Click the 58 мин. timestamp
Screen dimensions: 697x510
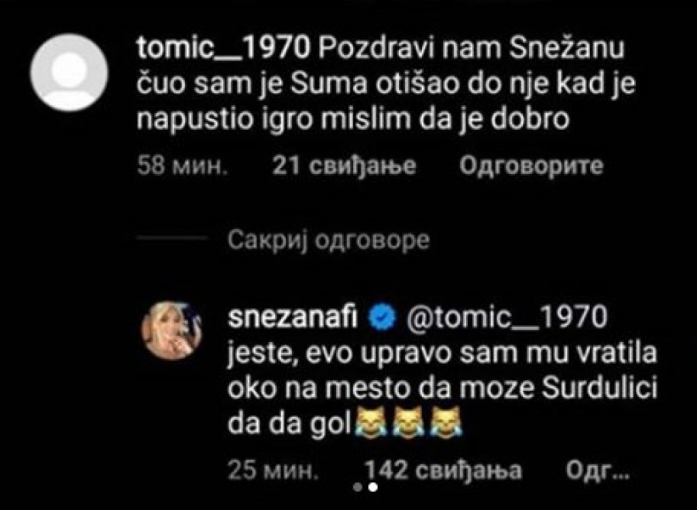(x=181, y=166)
